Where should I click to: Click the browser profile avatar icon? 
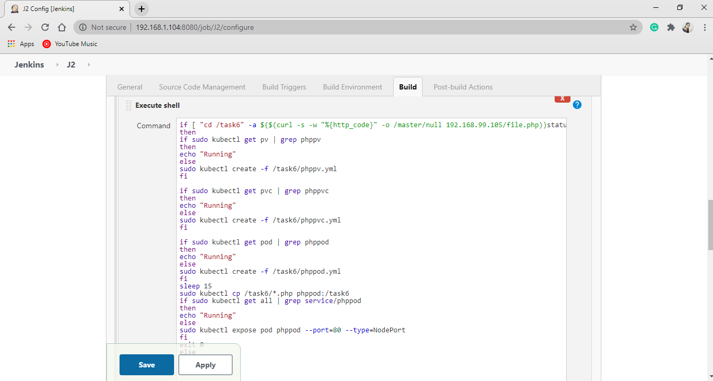687,27
